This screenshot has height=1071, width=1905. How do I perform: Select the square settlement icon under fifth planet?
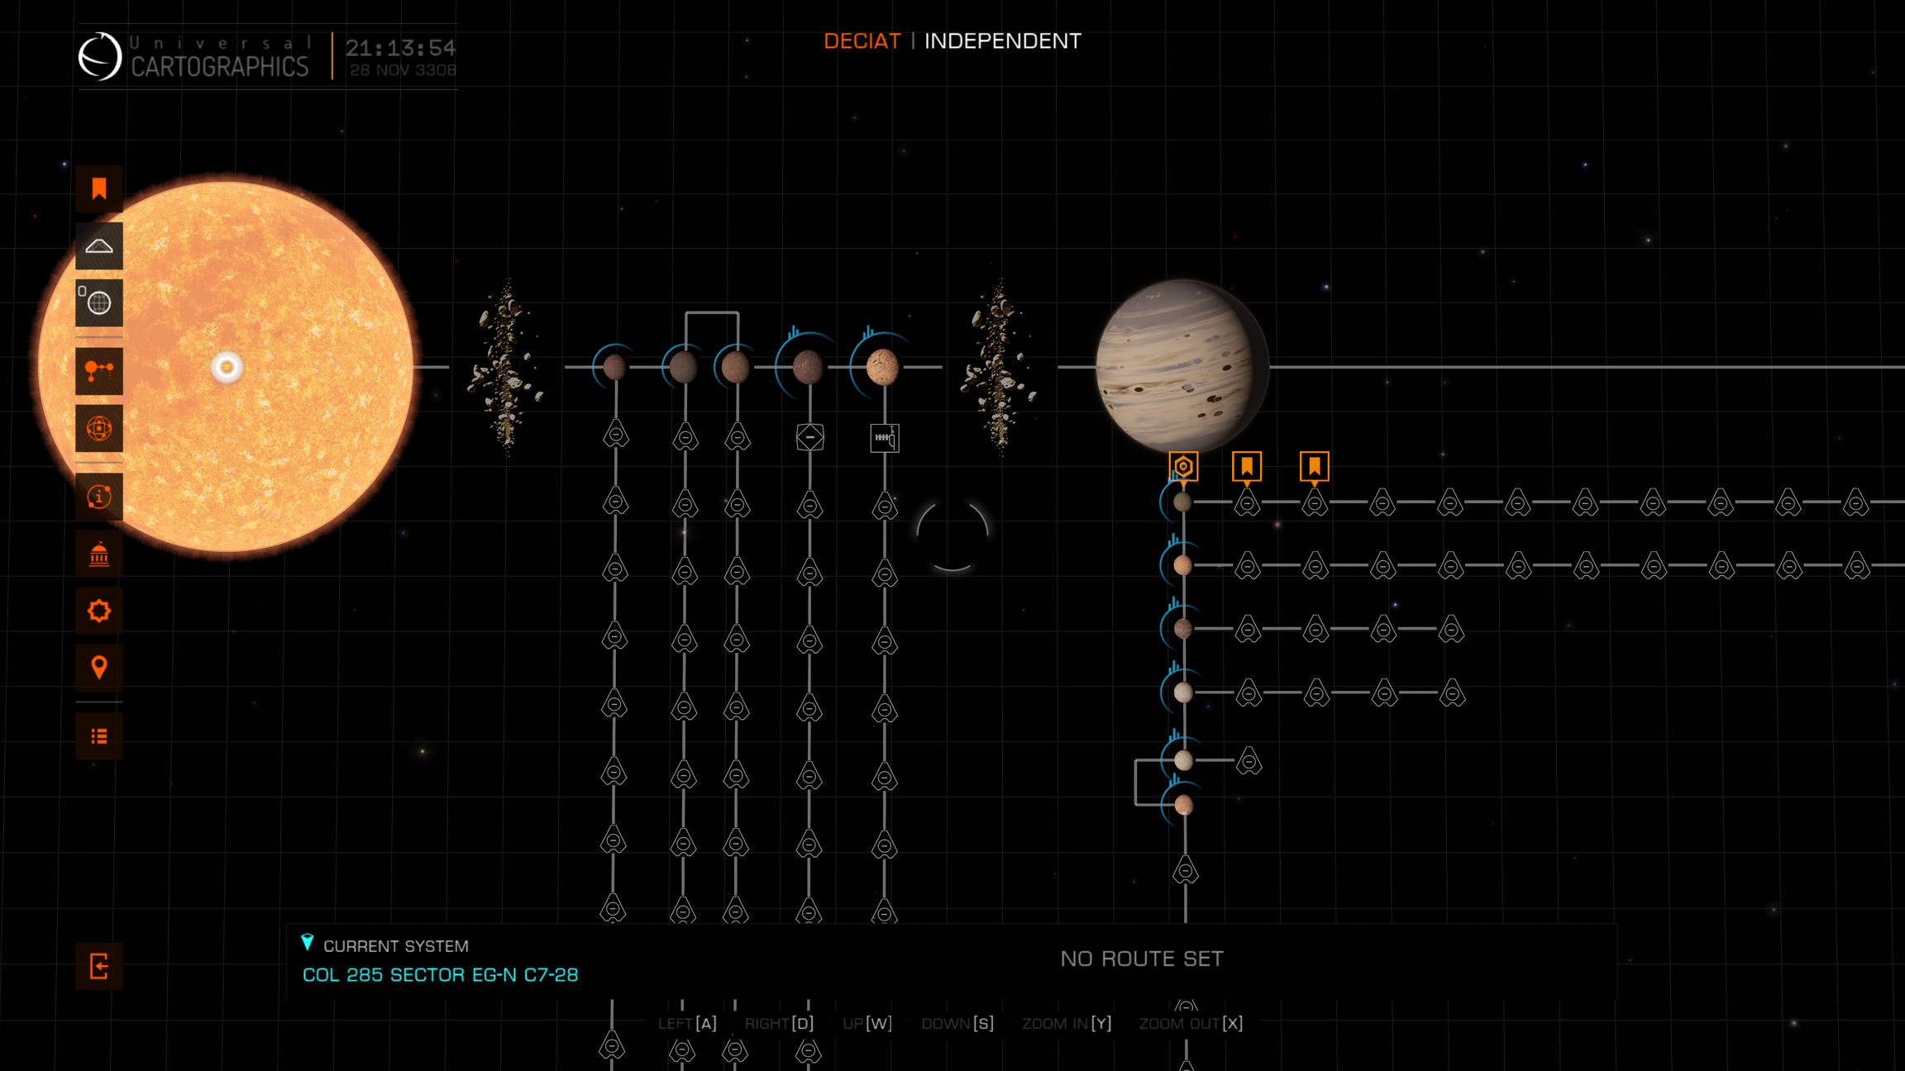pyautogui.click(x=885, y=437)
